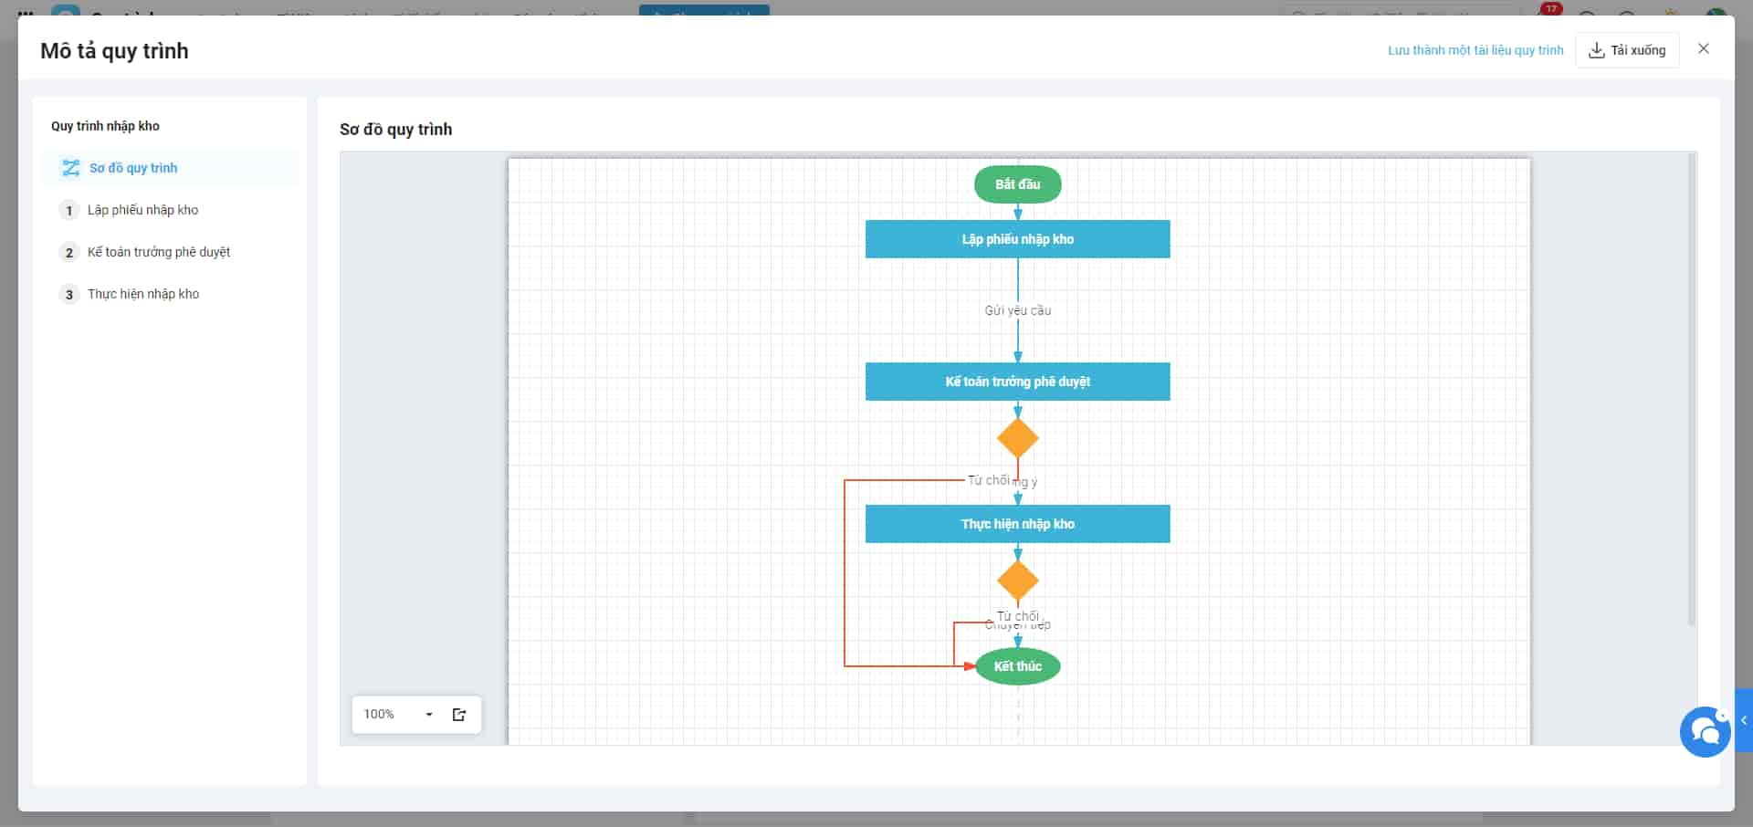
Task: Click the Kết thúc end node
Action: tap(1017, 666)
